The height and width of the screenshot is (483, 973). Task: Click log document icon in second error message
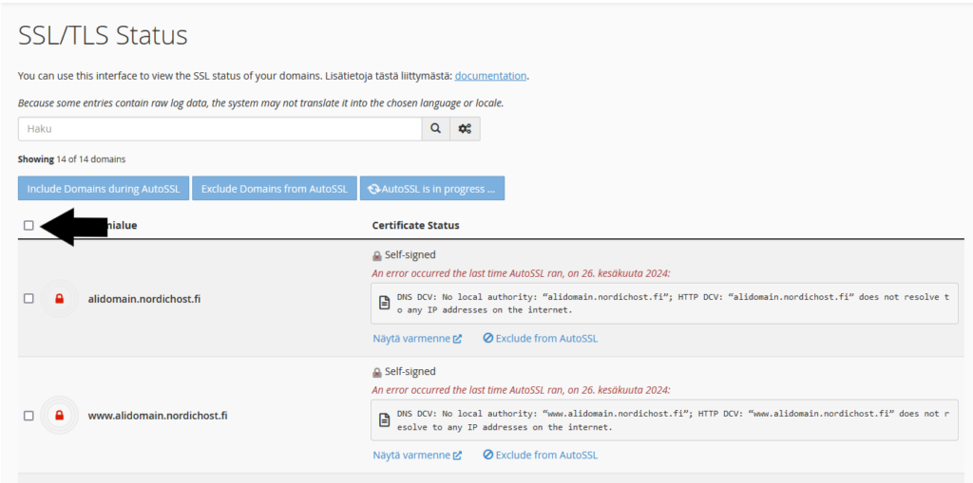[x=384, y=419]
